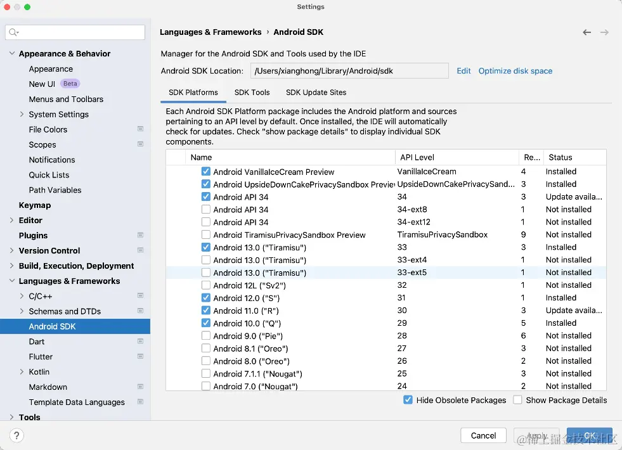Select the New UI settings page
The image size is (622, 450).
pos(42,84)
